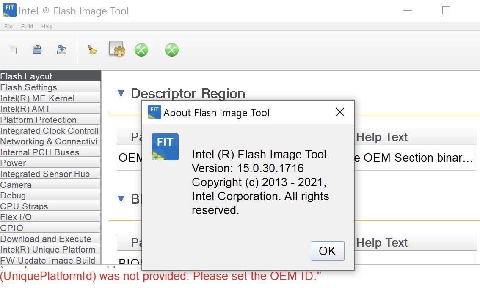Screen dimensions: 480x288
Task: Switch to the Flash Settings tab
Action: tap(29, 87)
